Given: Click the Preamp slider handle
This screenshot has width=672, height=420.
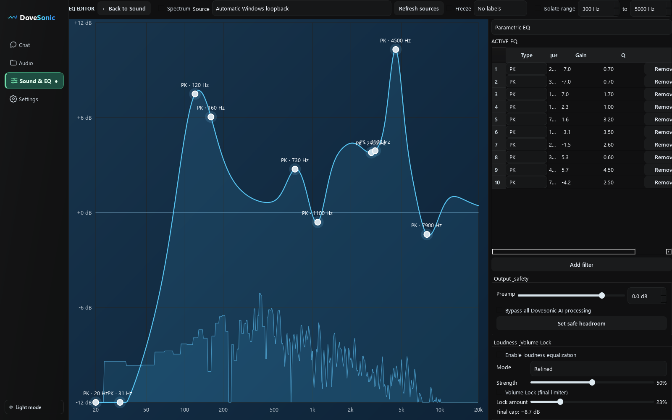Looking at the screenshot, I should pos(602,296).
